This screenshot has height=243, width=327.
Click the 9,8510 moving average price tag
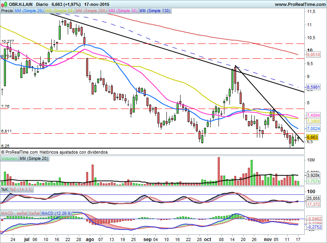(313, 55)
